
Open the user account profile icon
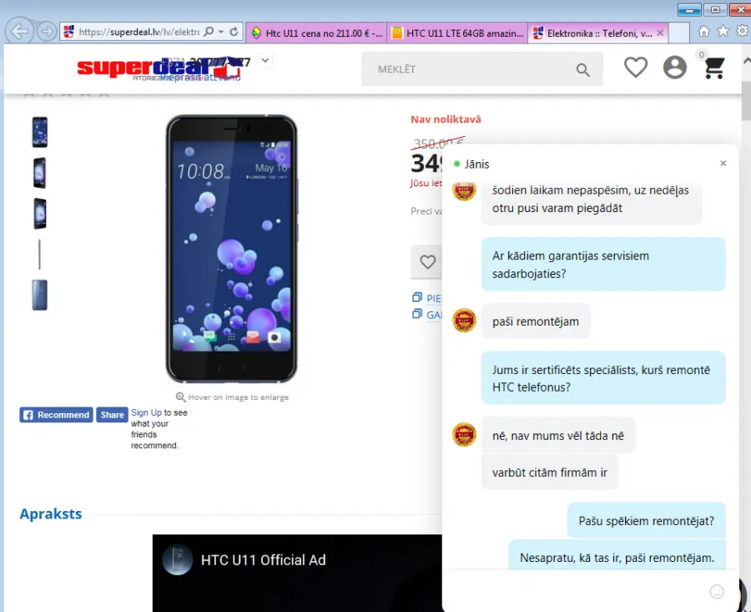click(675, 68)
